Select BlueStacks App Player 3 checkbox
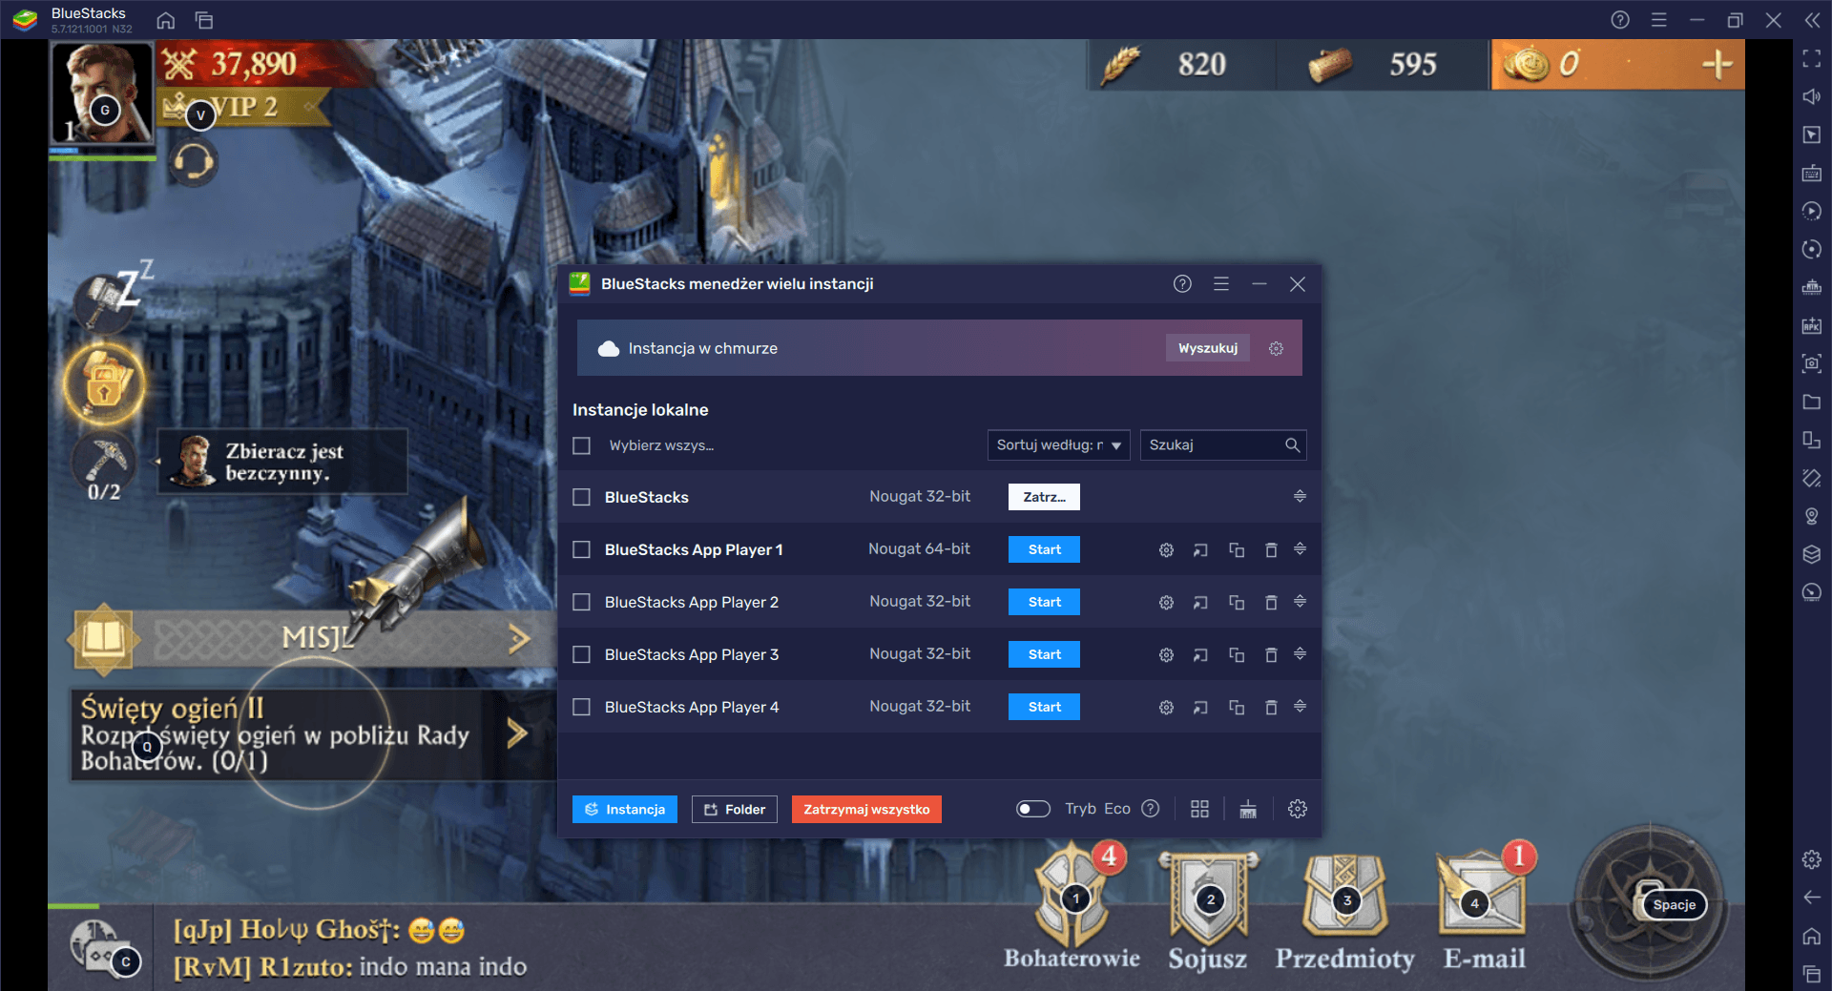 click(x=581, y=654)
